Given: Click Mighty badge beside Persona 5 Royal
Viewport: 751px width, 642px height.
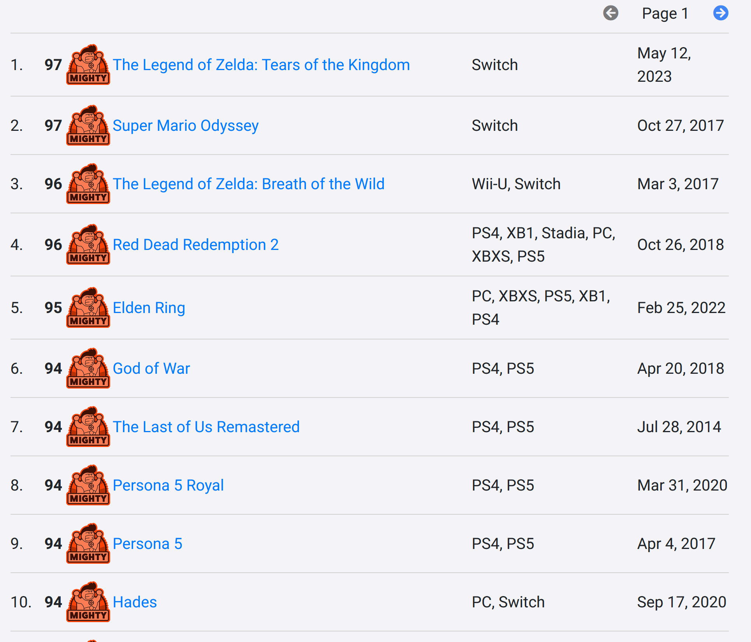Looking at the screenshot, I should tap(88, 485).
